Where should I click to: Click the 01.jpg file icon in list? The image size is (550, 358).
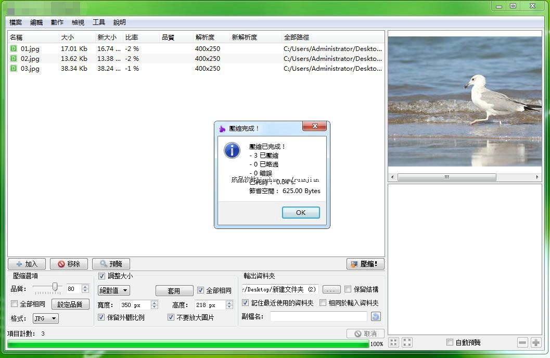click(14, 49)
